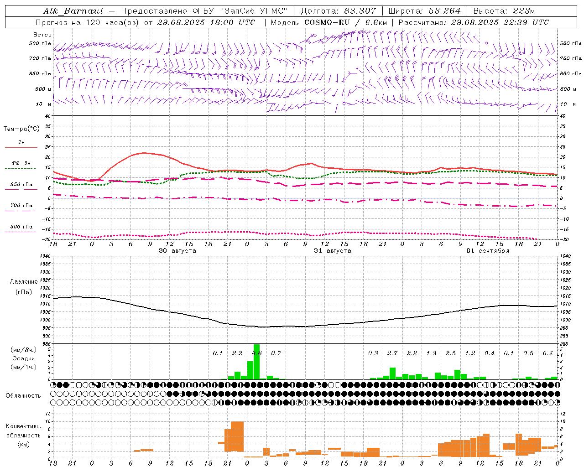Click the red 2м temperature legend line
584x467 pixels.
point(21,147)
